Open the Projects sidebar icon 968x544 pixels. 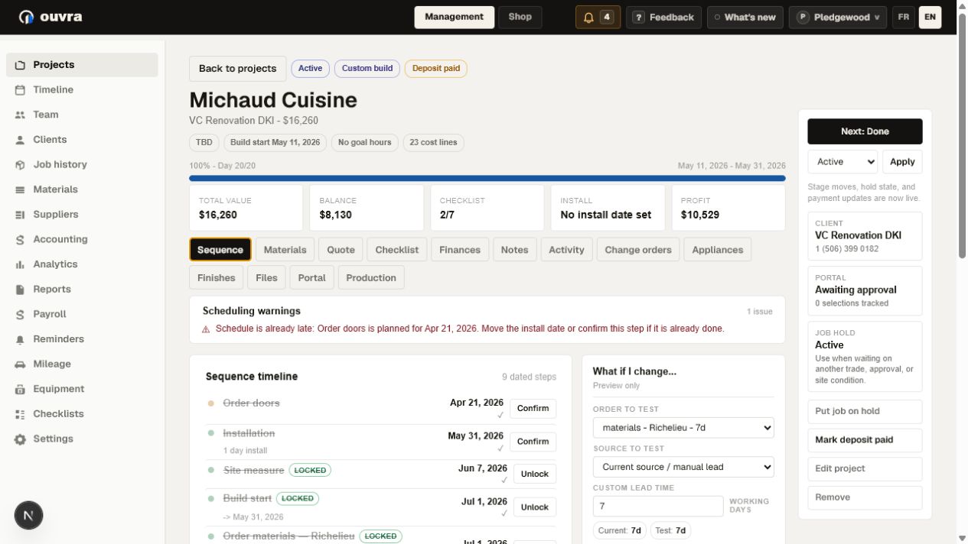point(20,65)
